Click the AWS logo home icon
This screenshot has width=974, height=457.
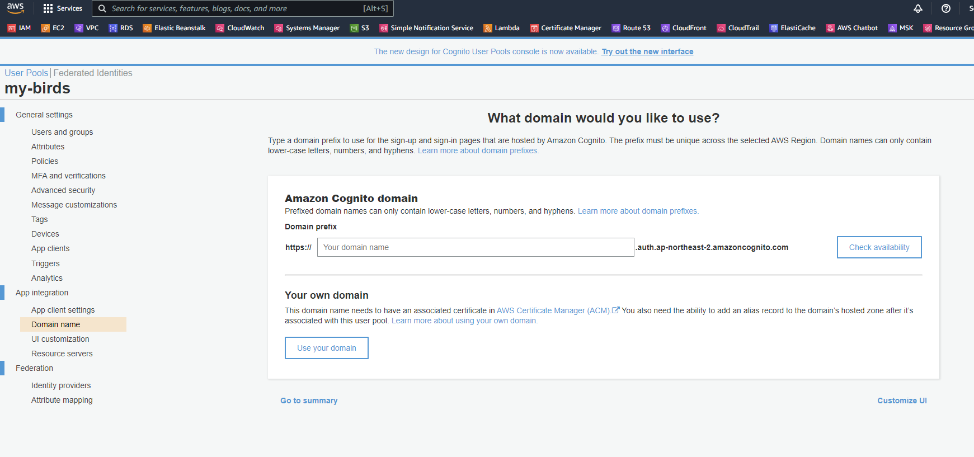[15, 8]
